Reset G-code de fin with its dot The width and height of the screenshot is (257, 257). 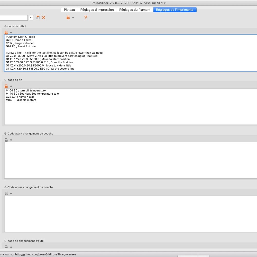pos(11,86)
